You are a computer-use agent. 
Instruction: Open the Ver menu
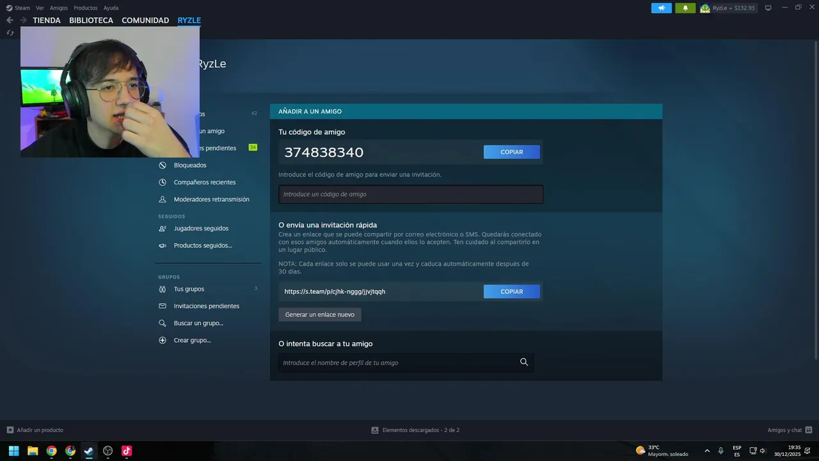coord(40,8)
